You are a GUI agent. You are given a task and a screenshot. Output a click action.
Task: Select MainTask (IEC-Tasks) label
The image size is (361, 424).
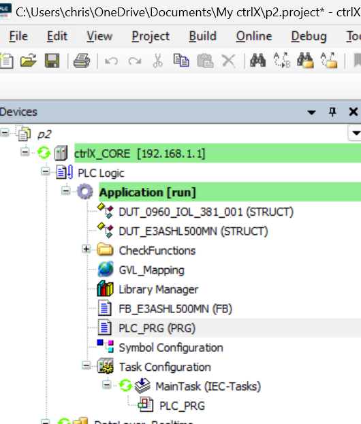[x=208, y=387]
